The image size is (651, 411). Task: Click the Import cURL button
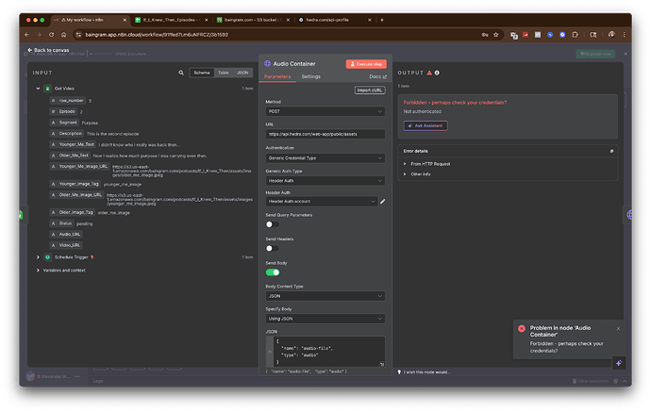370,90
